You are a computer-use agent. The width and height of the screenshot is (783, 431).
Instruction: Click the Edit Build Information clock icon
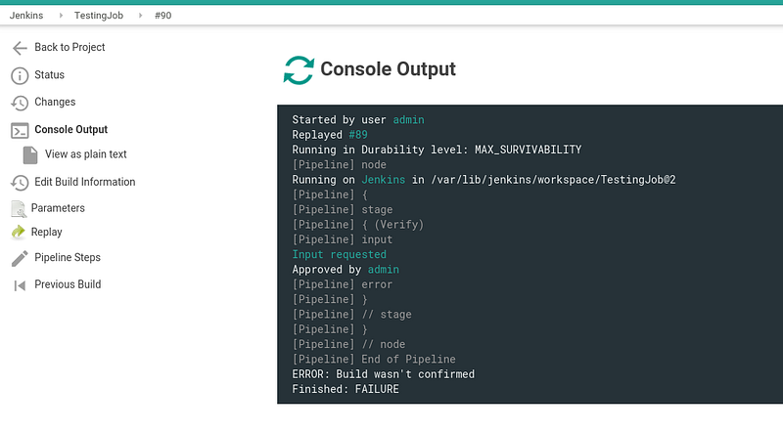click(x=20, y=183)
